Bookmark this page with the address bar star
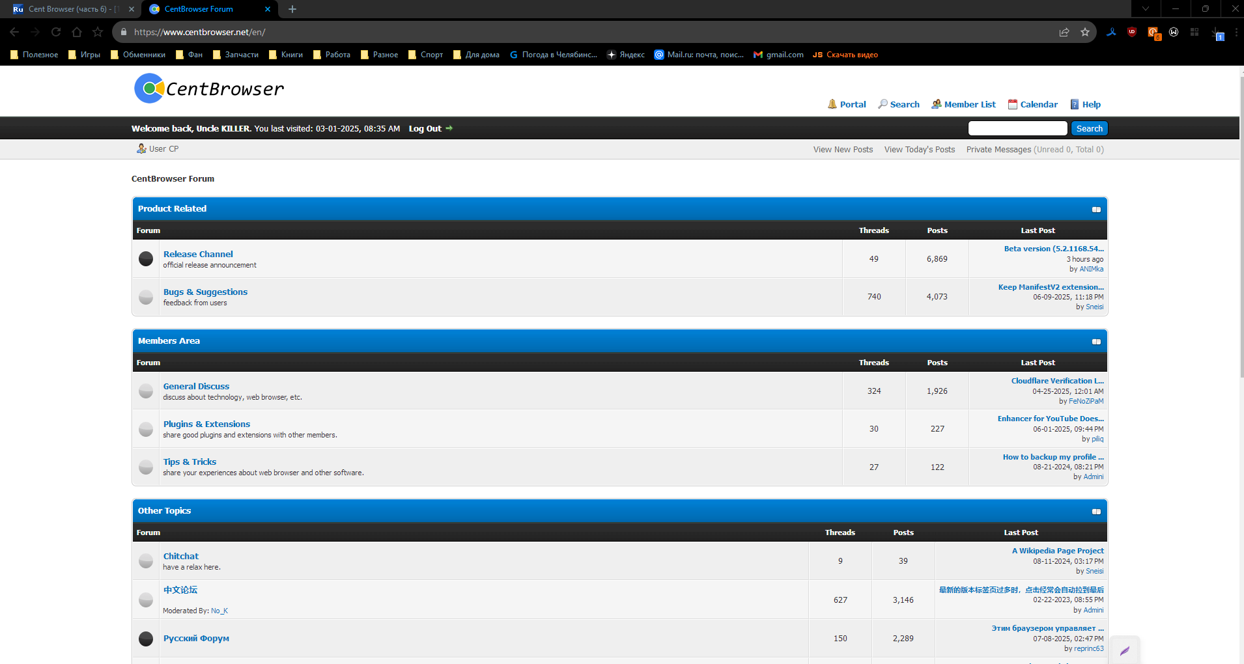The width and height of the screenshot is (1244, 664). click(1085, 32)
